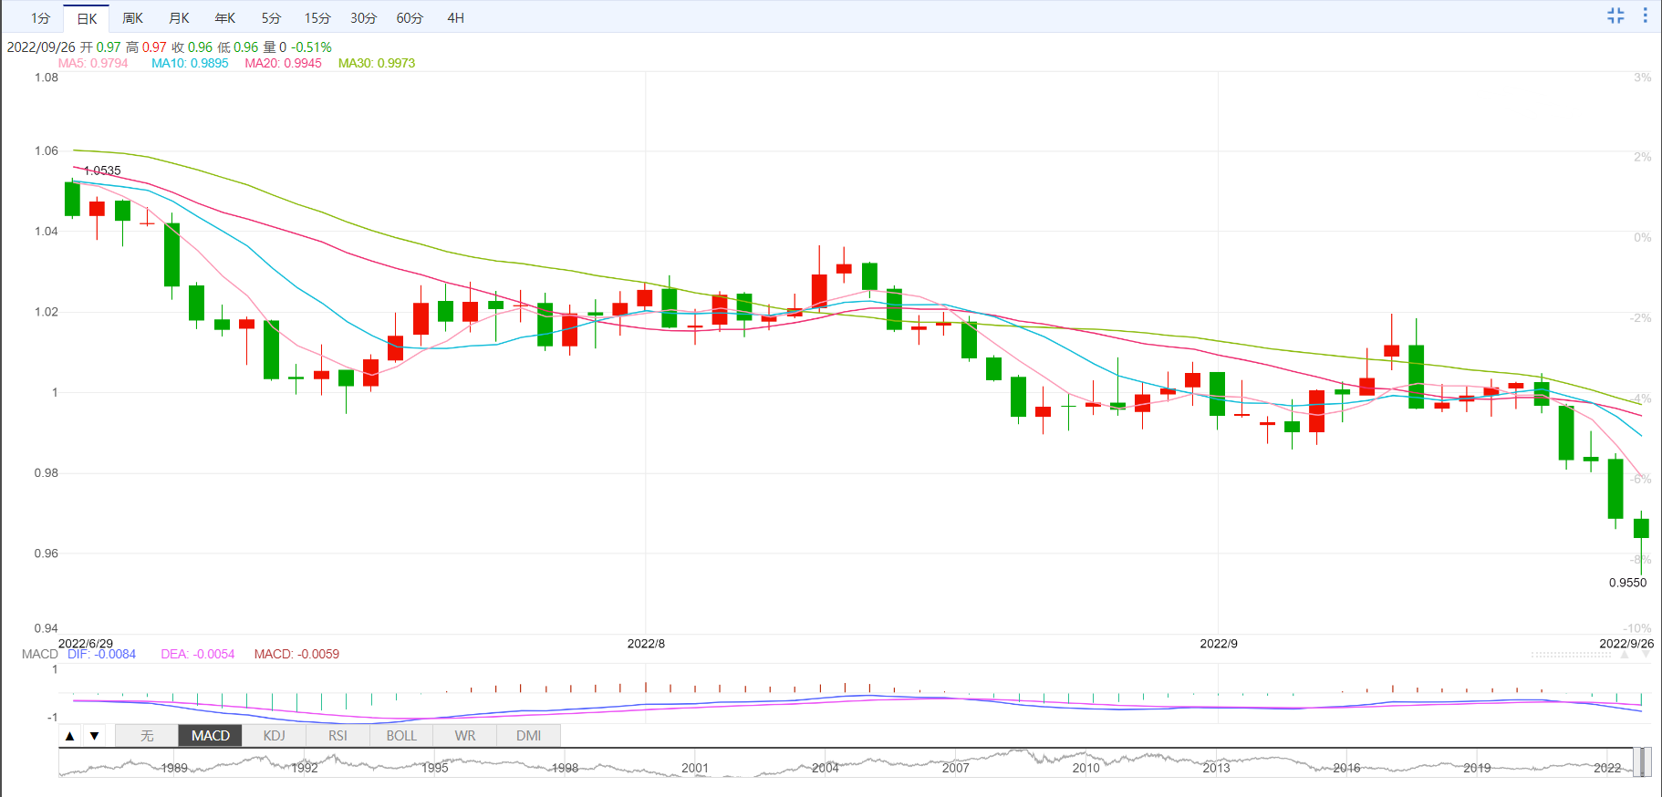Screen dimensions: 1662x797
Task: Open the three-dot more options menu
Action: (x=1645, y=16)
